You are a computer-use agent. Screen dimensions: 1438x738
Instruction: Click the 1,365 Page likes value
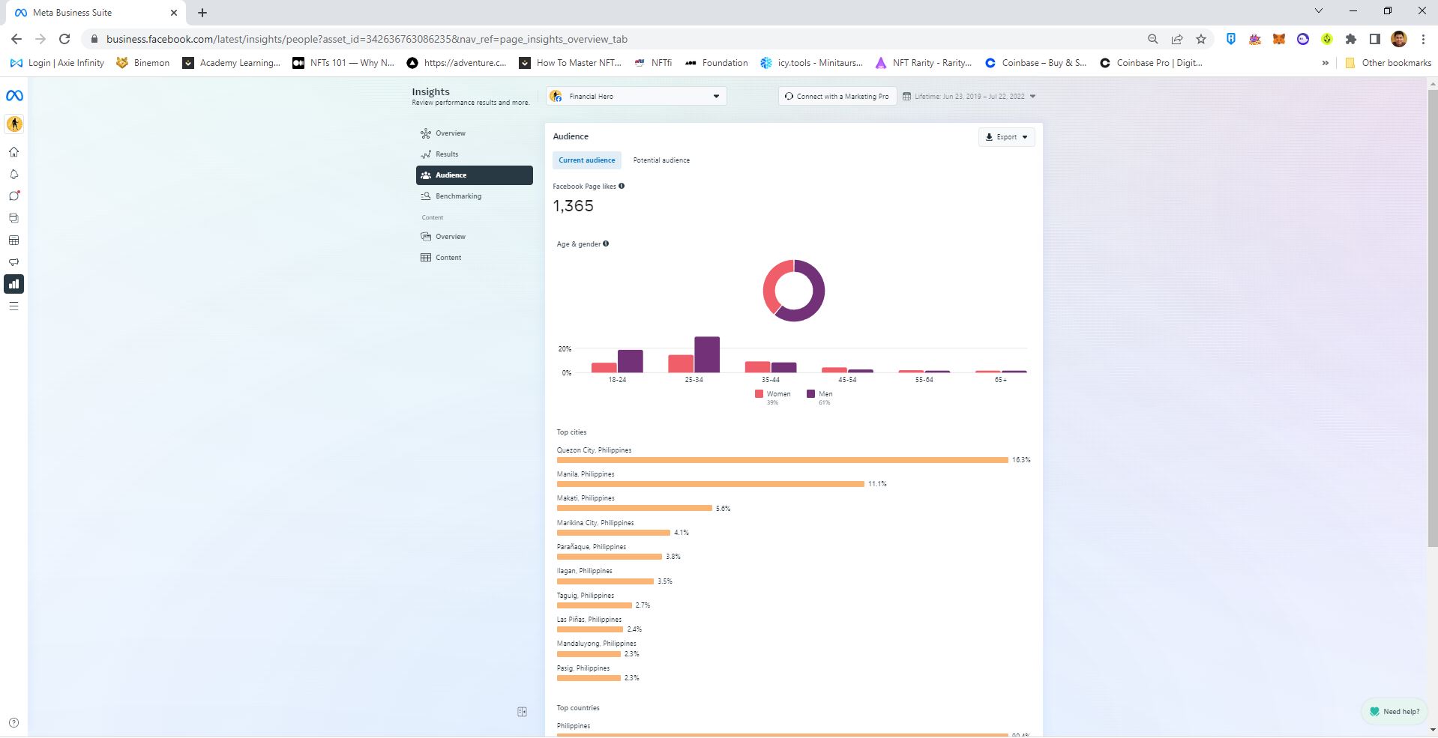[x=574, y=206]
